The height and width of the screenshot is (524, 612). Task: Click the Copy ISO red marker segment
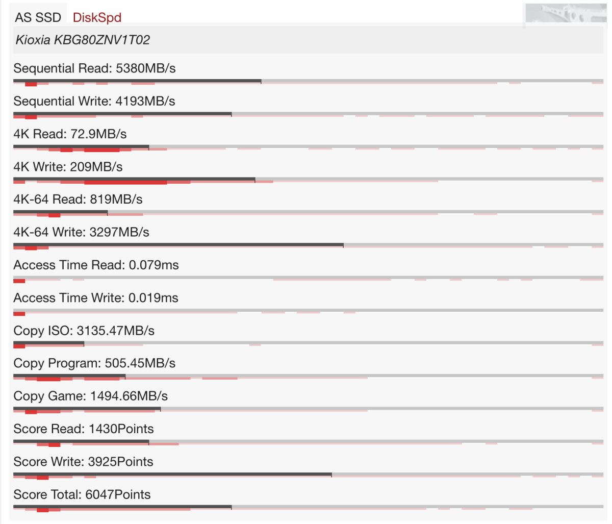pyautogui.click(x=19, y=346)
